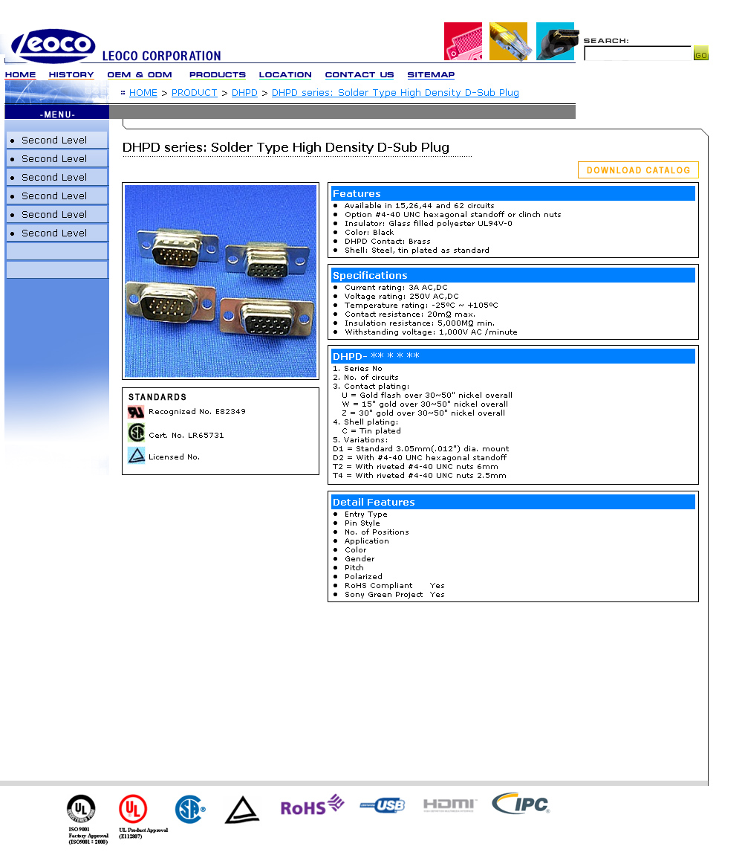Click the Leoco logo in header
745x855 pixels.
coord(53,45)
